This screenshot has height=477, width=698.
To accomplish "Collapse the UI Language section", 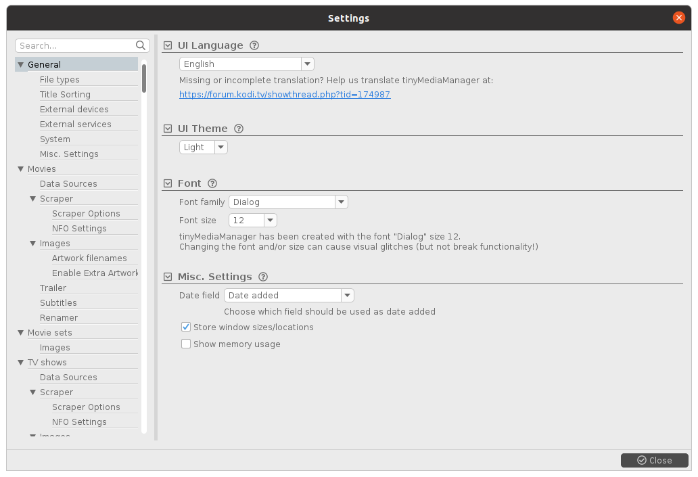I will click(x=168, y=45).
